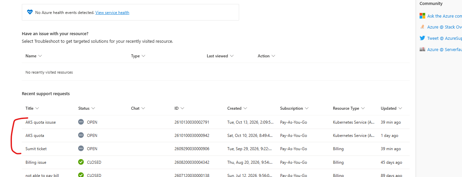Select ticket ID 2610130030002791

click(192, 122)
